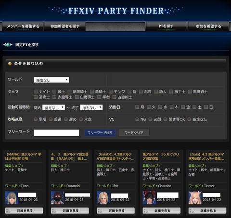View details for the Tiamat listing
Screen dimensions: 231x218
click(207, 211)
